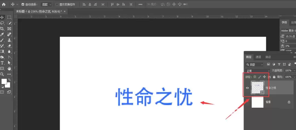Switch to the 图层 tab
Viewport: 296px width, 130px height.
click(249, 57)
